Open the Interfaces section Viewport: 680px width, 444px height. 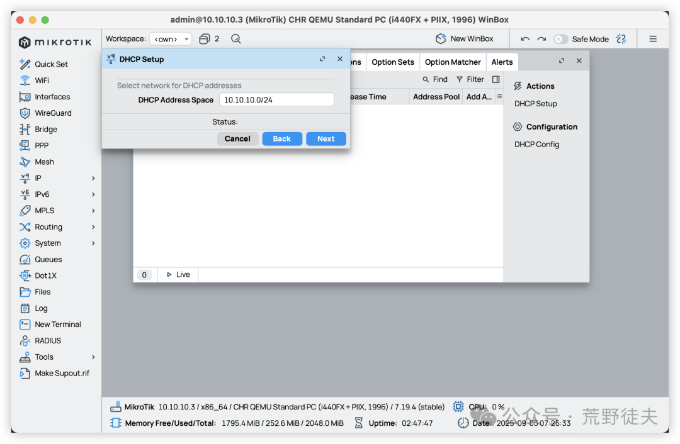click(x=52, y=97)
